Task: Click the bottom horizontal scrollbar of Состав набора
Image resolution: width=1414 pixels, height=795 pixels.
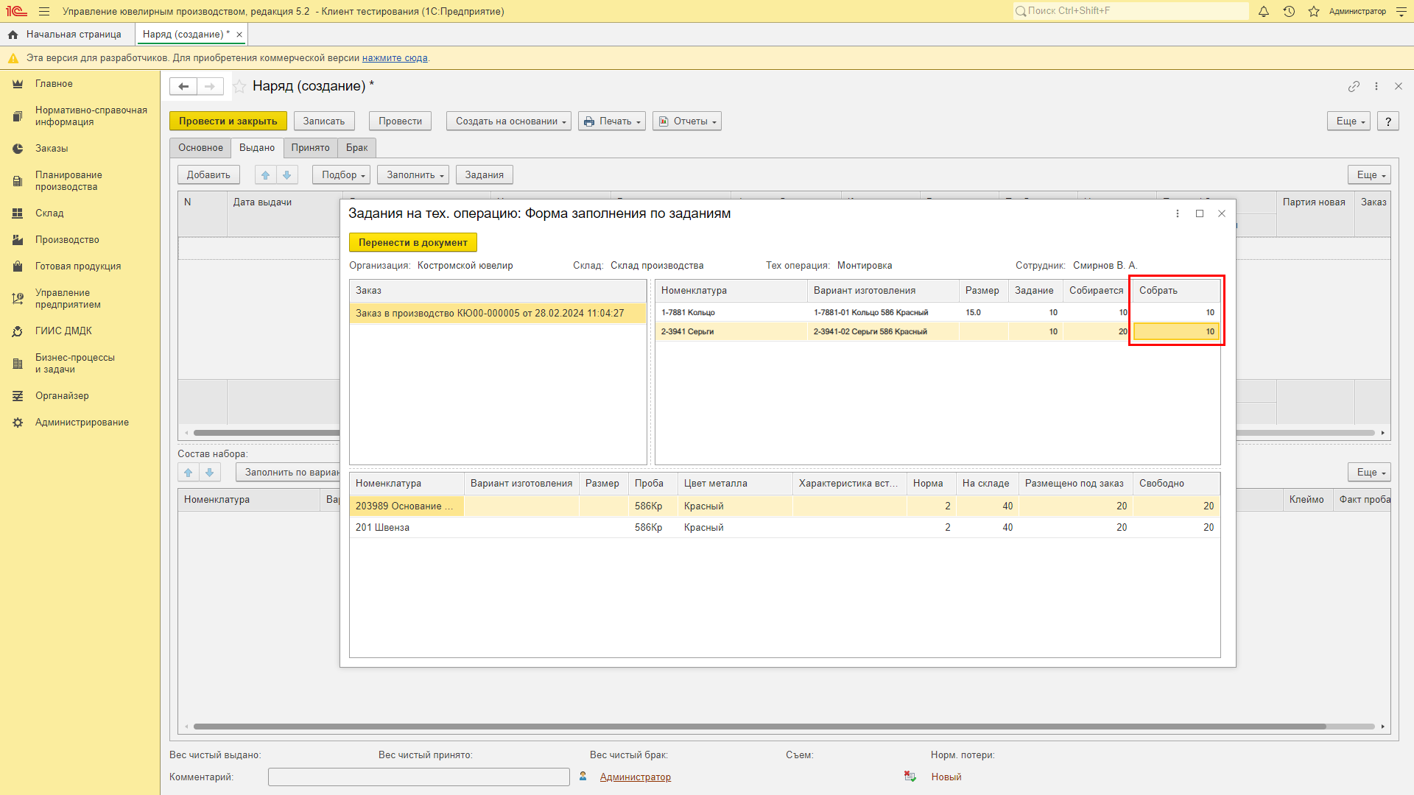Action: click(x=759, y=727)
